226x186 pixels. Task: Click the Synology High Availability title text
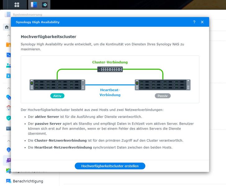(38, 22)
